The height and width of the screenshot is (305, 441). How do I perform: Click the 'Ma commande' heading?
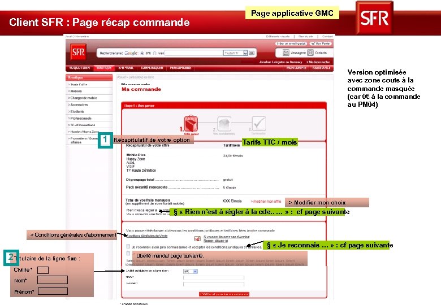pyautogui.click(x=141, y=89)
